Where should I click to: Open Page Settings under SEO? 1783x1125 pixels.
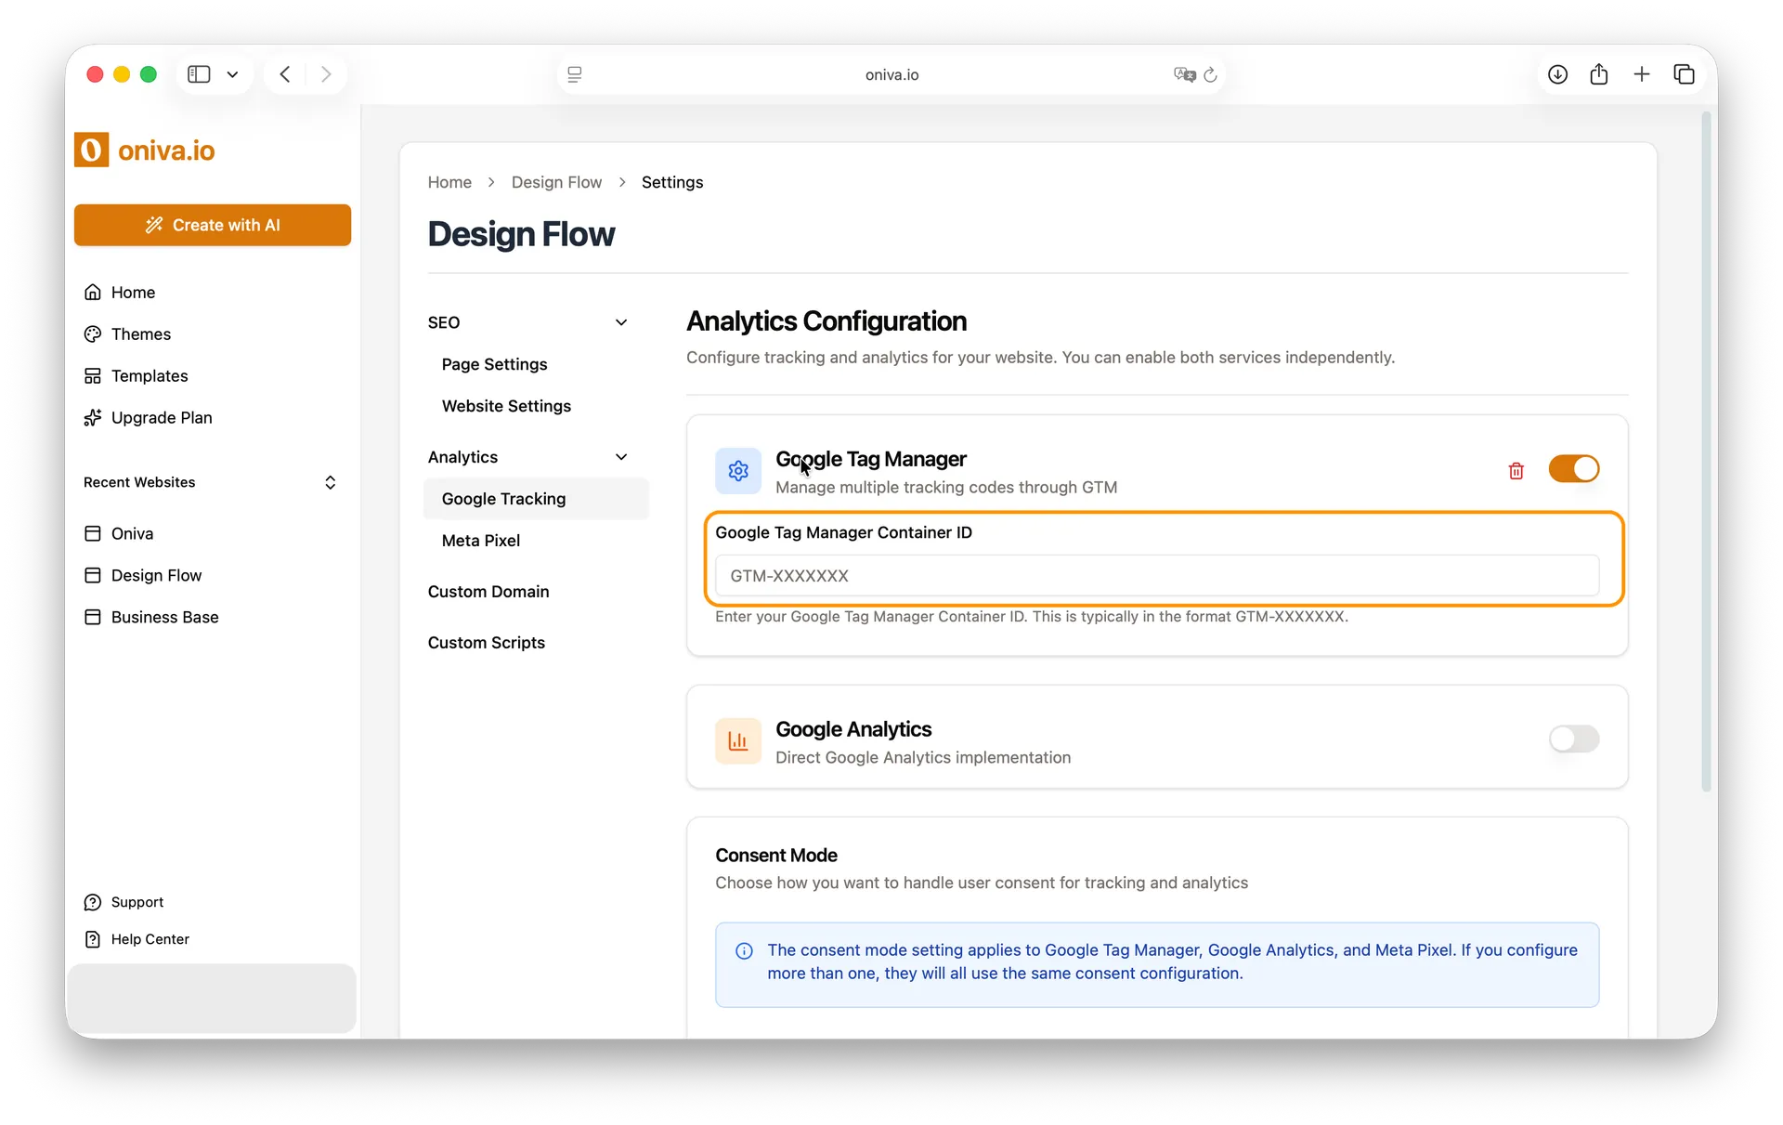point(495,364)
